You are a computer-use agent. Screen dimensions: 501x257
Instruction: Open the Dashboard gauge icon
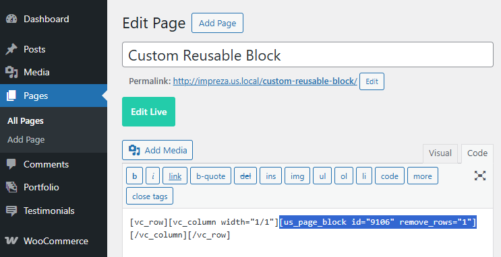[11, 19]
